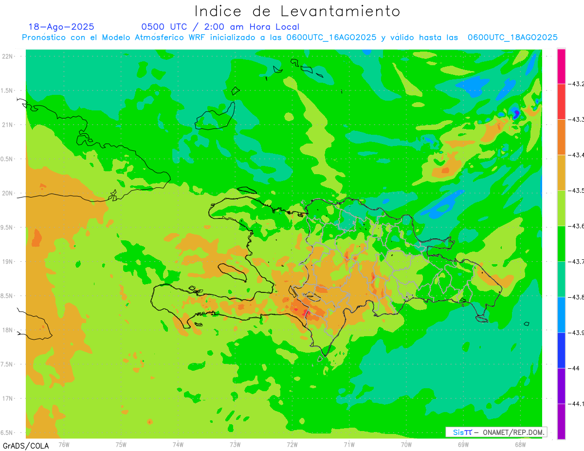Click the gold colorbar segment below -43.4
Viewport: 584px width, 451px height.
(x=561, y=172)
